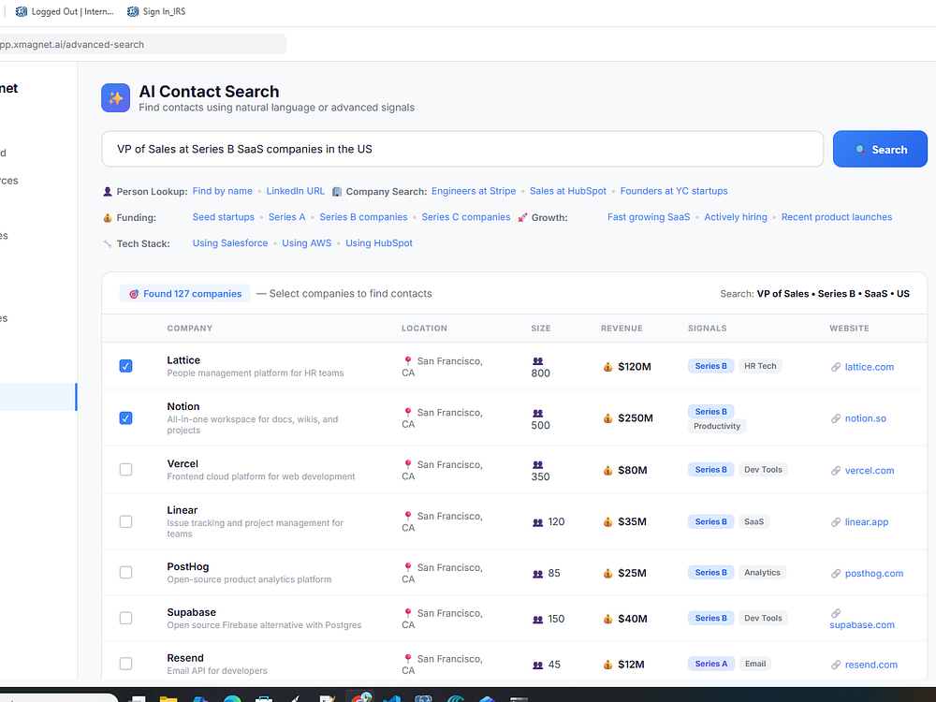Click the people size icon for Linear
Screen dimensions: 936x702
pos(538,522)
